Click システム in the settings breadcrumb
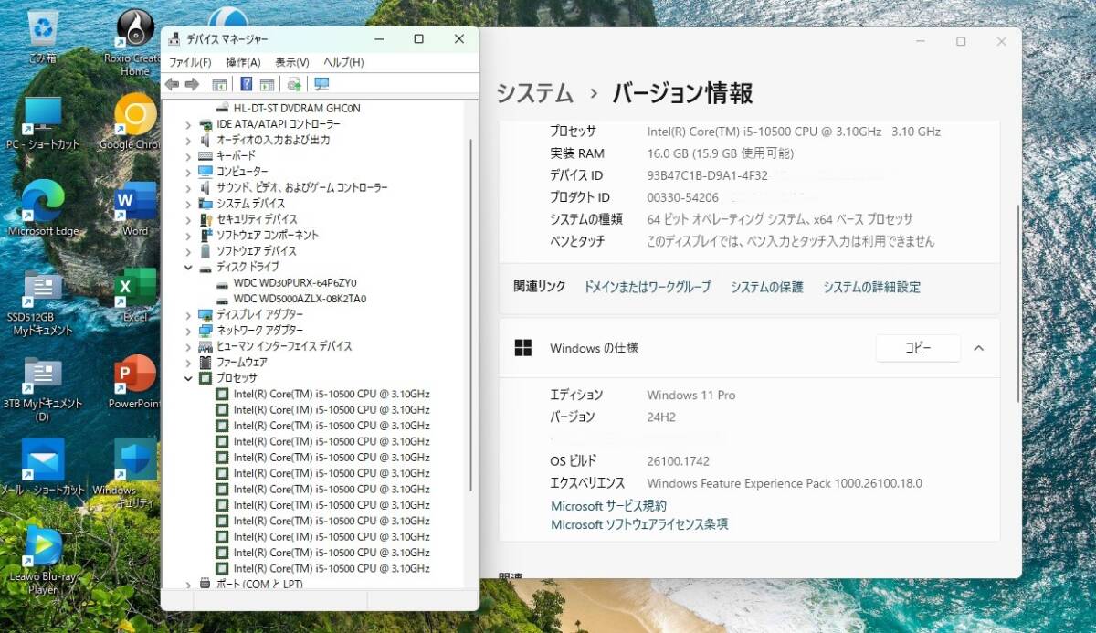Viewport: 1096px width, 633px height. pos(535,93)
